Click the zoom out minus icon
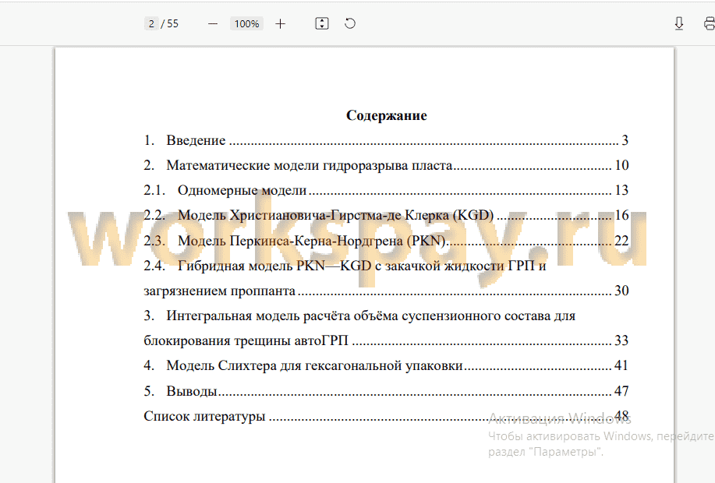Viewport: 715px width, 483px height. (x=213, y=23)
